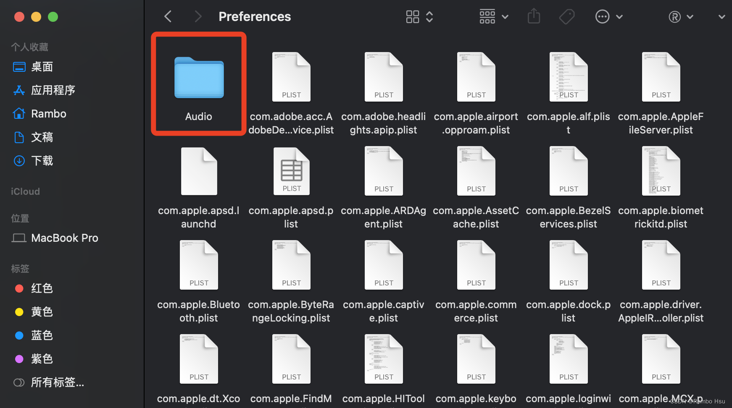Select com.apple.captive.plist file
Image resolution: width=732 pixels, height=408 pixels.
point(384,265)
